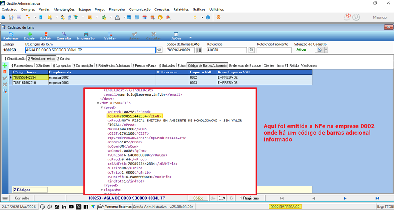Jump to last record with navigator arrow

tap(377, 198)
